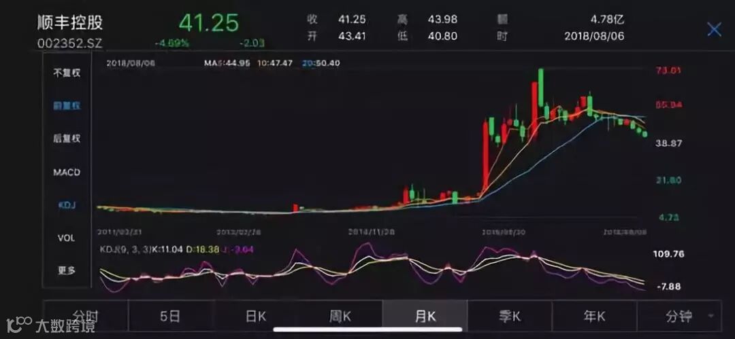This screenshot has width=735, height=339.
Task: Click the stock name 顺丰控股
Action: (70, 22)
